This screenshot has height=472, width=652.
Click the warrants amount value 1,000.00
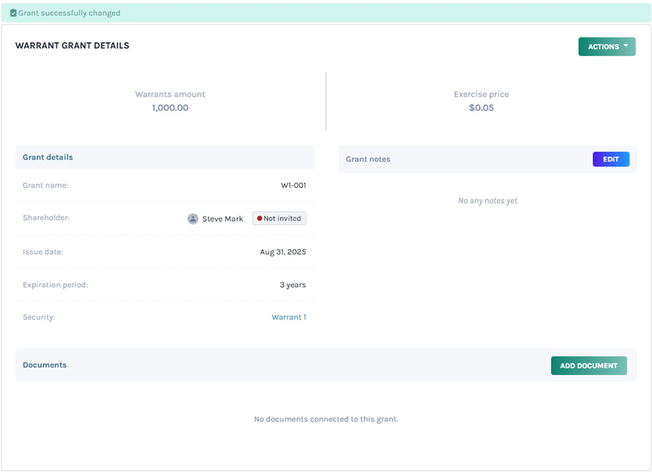170,108
